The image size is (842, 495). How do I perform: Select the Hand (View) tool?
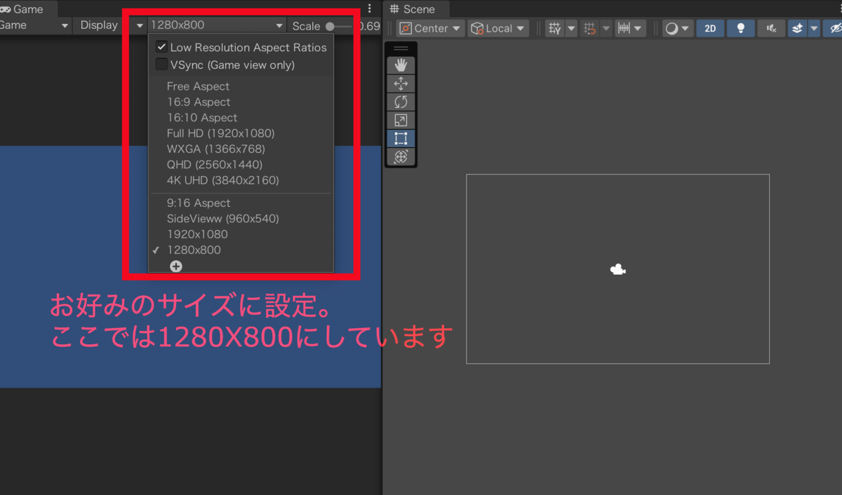[x=401, y=65]
